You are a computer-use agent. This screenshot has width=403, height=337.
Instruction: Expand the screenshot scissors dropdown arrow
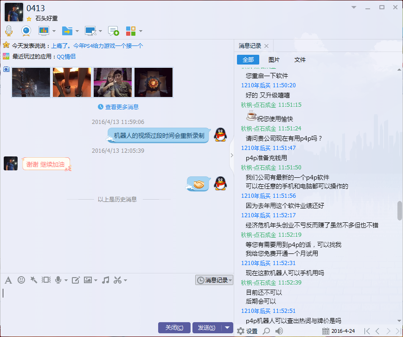pyautogui.click(x=125, y=280)
